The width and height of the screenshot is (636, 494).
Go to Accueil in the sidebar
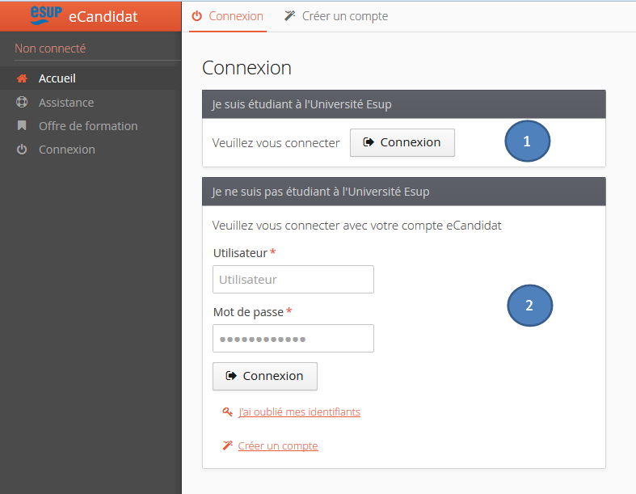57,78
